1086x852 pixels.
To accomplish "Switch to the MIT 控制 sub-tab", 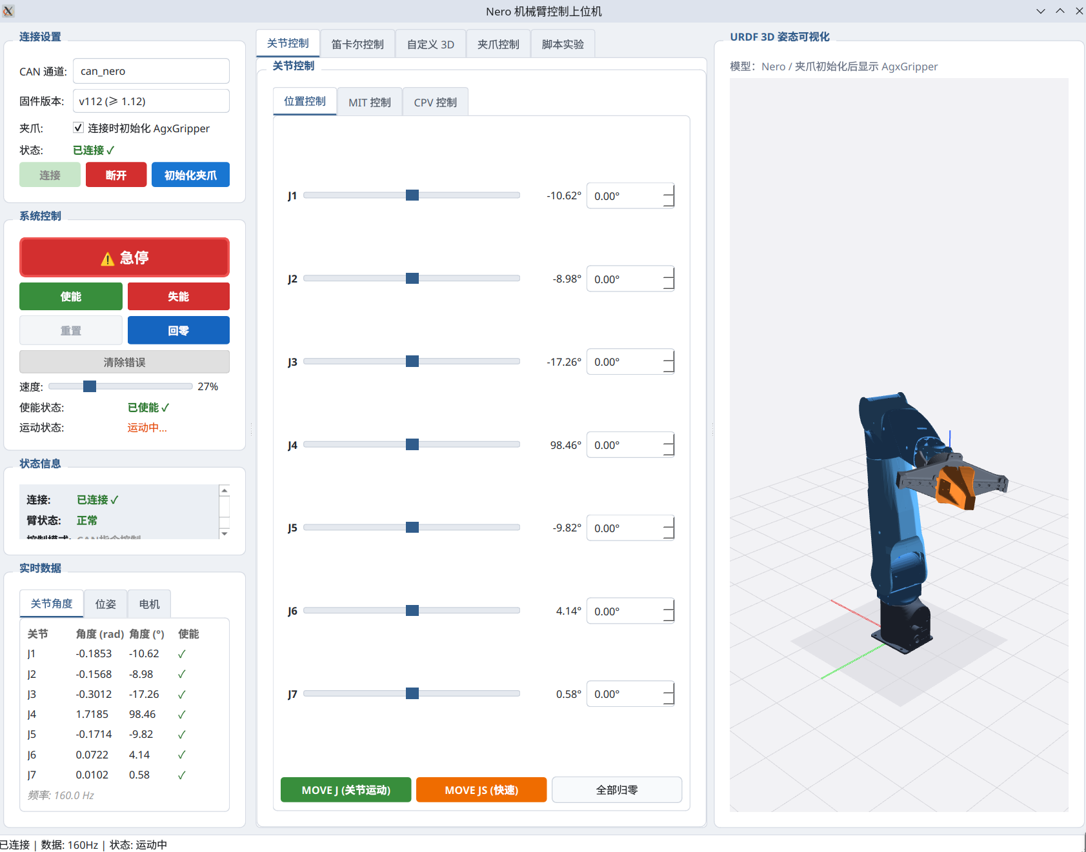I will 370,102.
